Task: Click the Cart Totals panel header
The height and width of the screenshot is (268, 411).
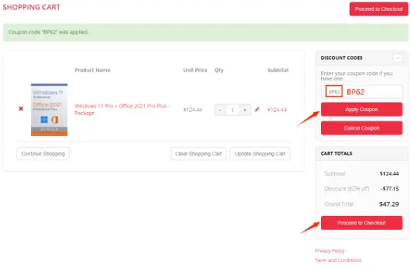Action: tap(362, 154)
